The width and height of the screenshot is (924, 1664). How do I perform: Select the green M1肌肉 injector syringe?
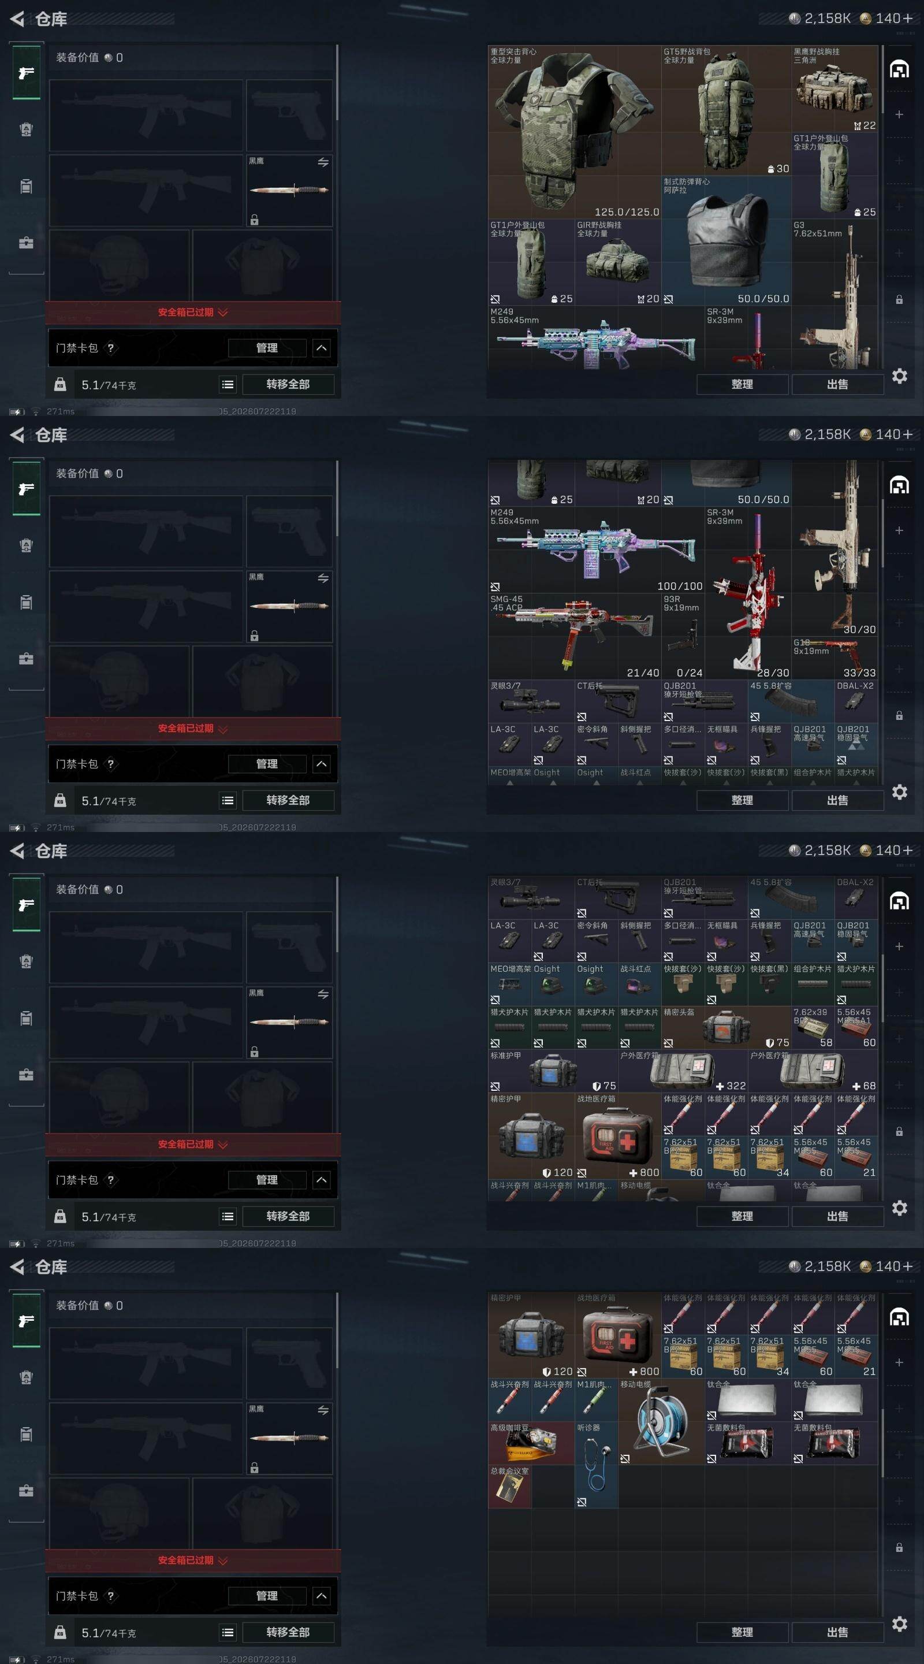(x=597, y=1399)
